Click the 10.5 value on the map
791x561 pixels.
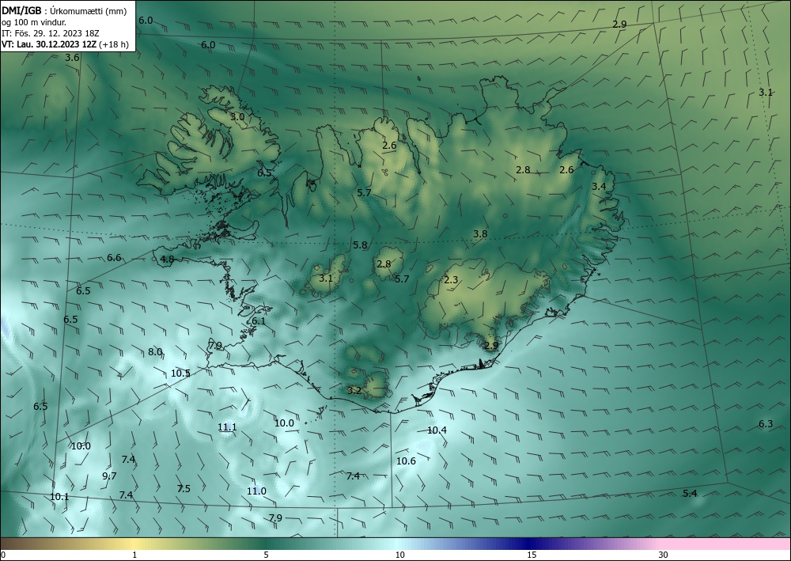(180, 373)
